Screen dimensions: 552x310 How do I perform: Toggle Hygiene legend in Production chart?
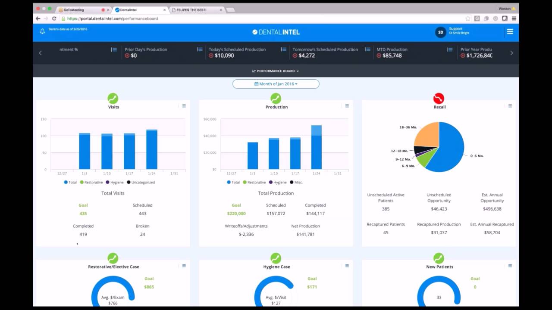(x=277, y=182)
